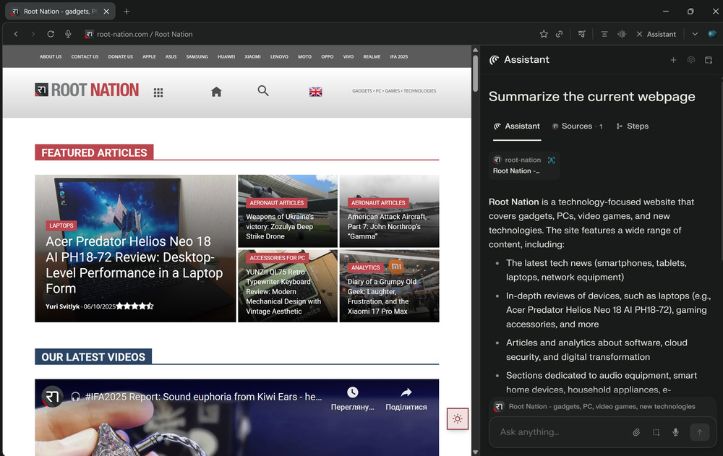Viewport: 723px width, 456px height.
Task: Click the ANALYTICS category tag
Action: (x=366, y=267)
